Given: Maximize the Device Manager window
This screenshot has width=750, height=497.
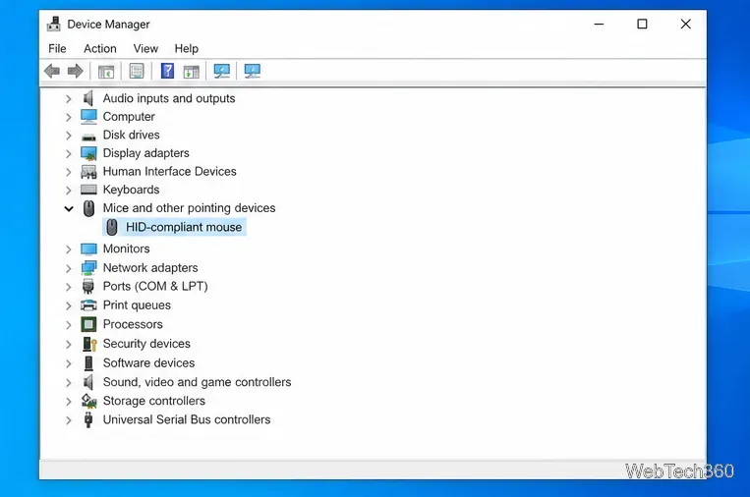Looking at the screenshot, I should click(643, 24).
